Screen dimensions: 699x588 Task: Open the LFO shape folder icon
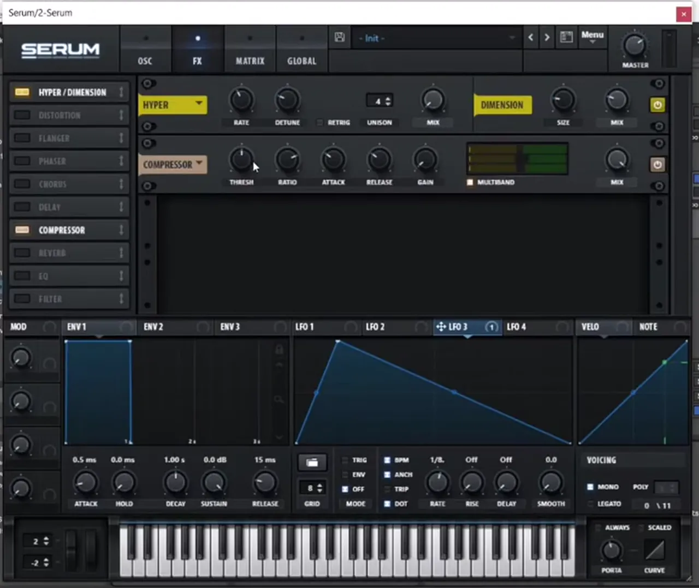coord(312,463)
